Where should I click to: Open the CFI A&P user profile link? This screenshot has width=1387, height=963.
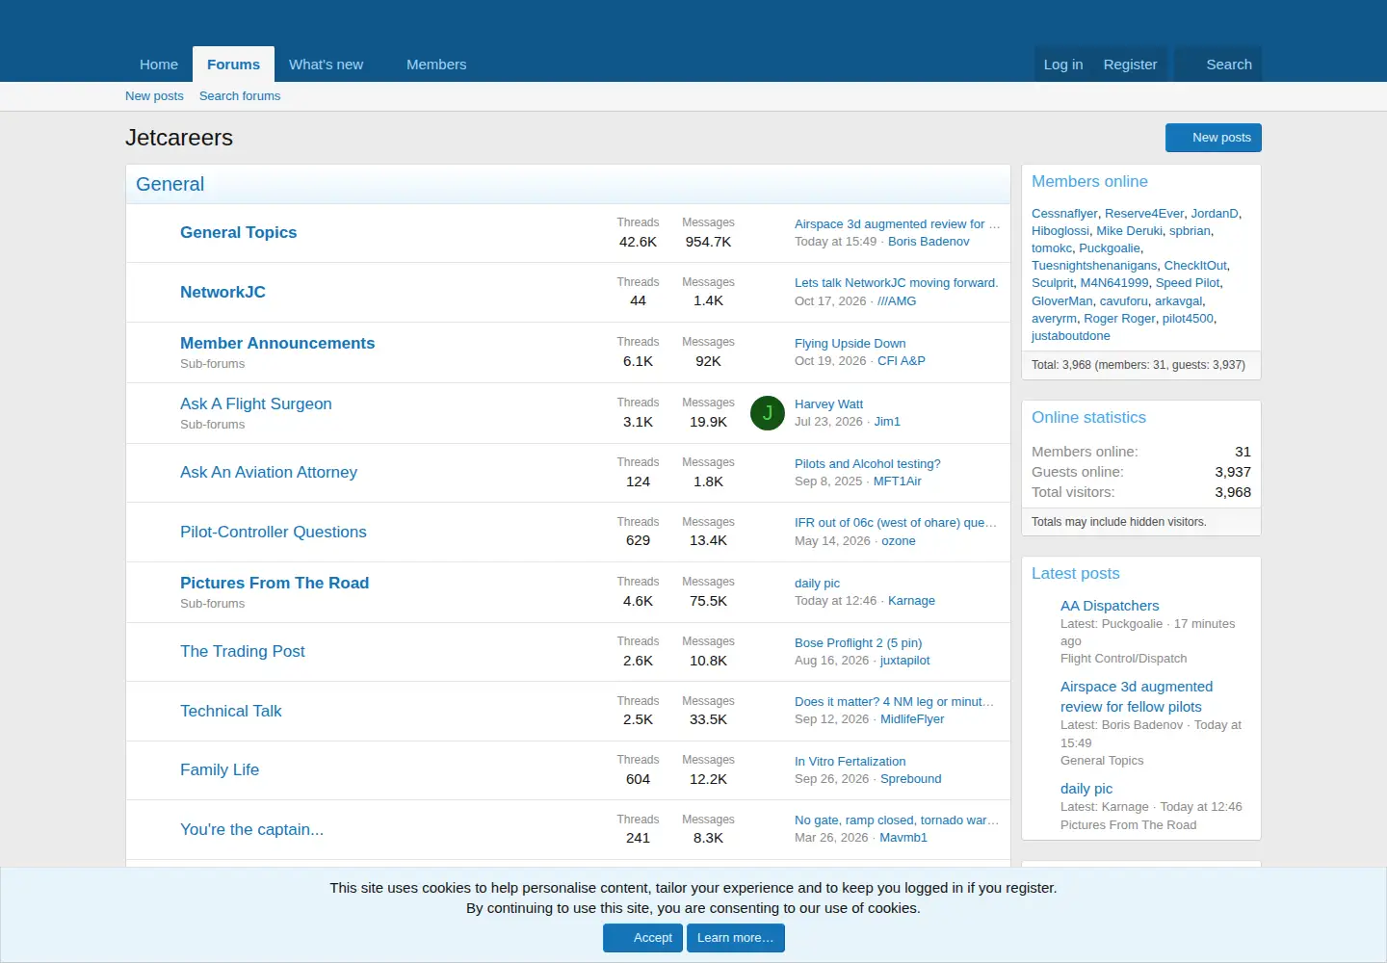(902, 361)
